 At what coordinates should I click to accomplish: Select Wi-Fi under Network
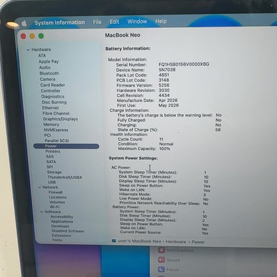[55, 207]
